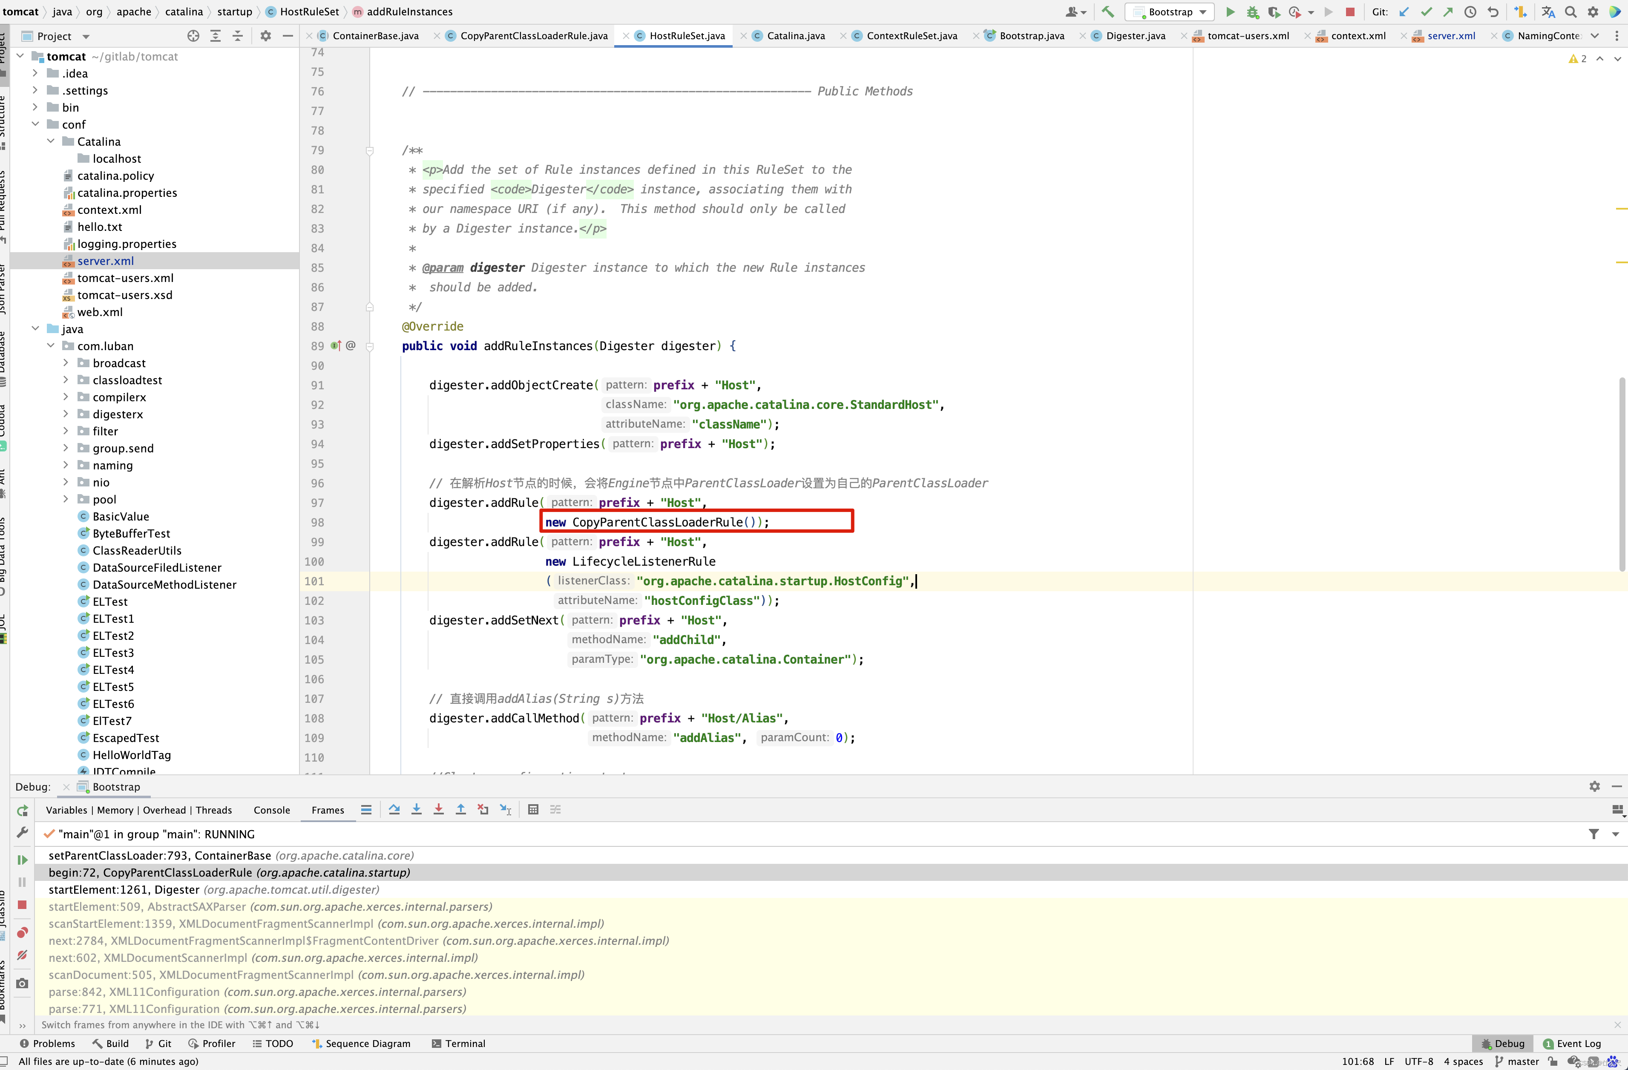Click the Step Out debugger icon
Viewport: 1628px width, 1070px height.
461,810
